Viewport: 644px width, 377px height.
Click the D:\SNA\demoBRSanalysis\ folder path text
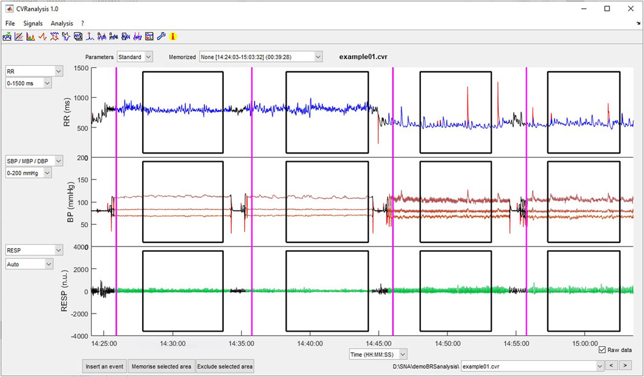point(426,366)
